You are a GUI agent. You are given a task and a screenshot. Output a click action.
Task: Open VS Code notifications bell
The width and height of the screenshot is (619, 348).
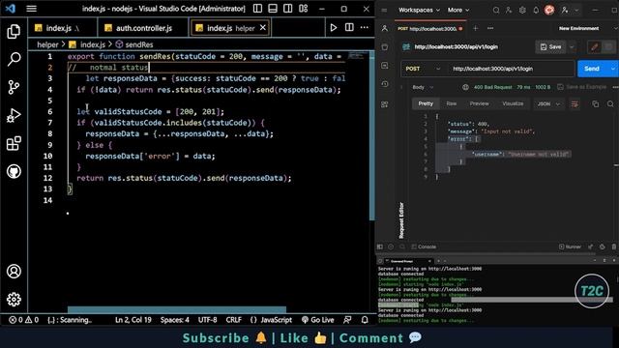(x=365, y=320)
